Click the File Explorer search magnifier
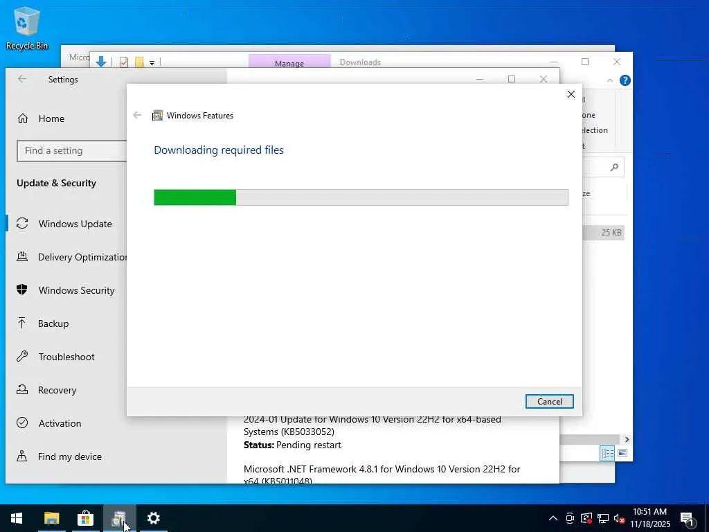Screen dimensions: 709x532 [x=614, y=168]
